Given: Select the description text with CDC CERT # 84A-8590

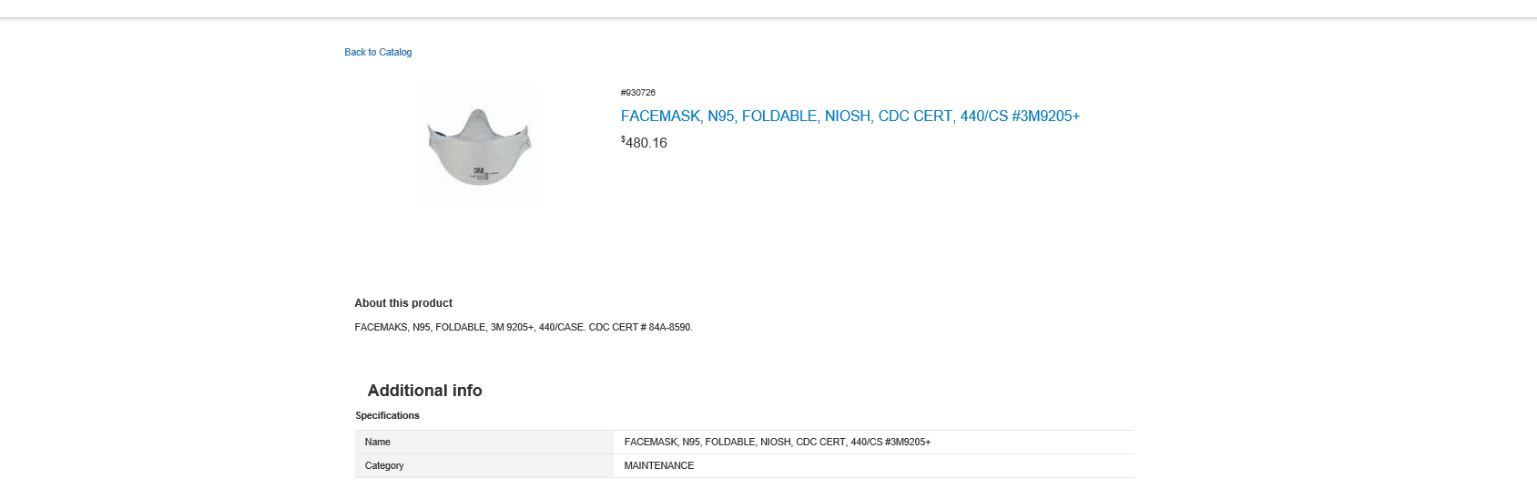Looking at the screenshot, I should (524, 327).
